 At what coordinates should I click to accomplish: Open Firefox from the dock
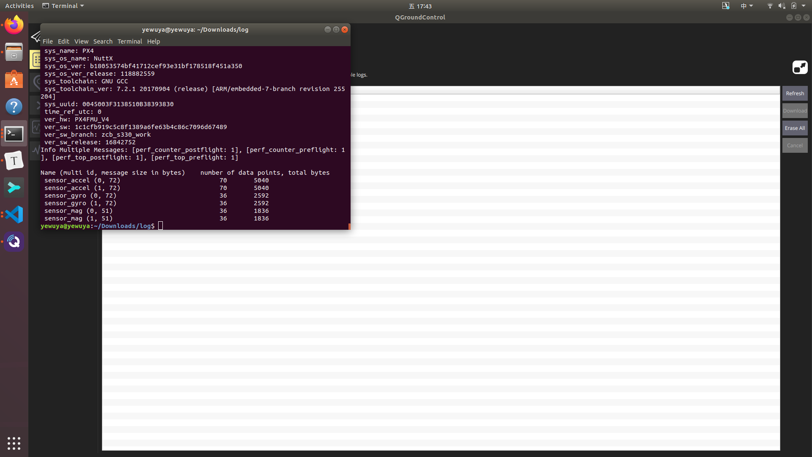[x=14, y=25]
